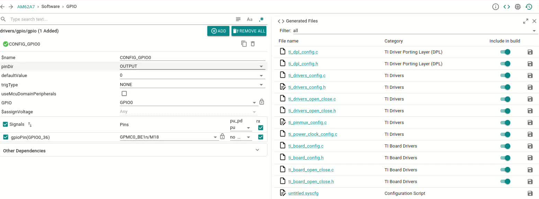539x199 pixels.
Task: Click the search text field
Action: (117, 19)
